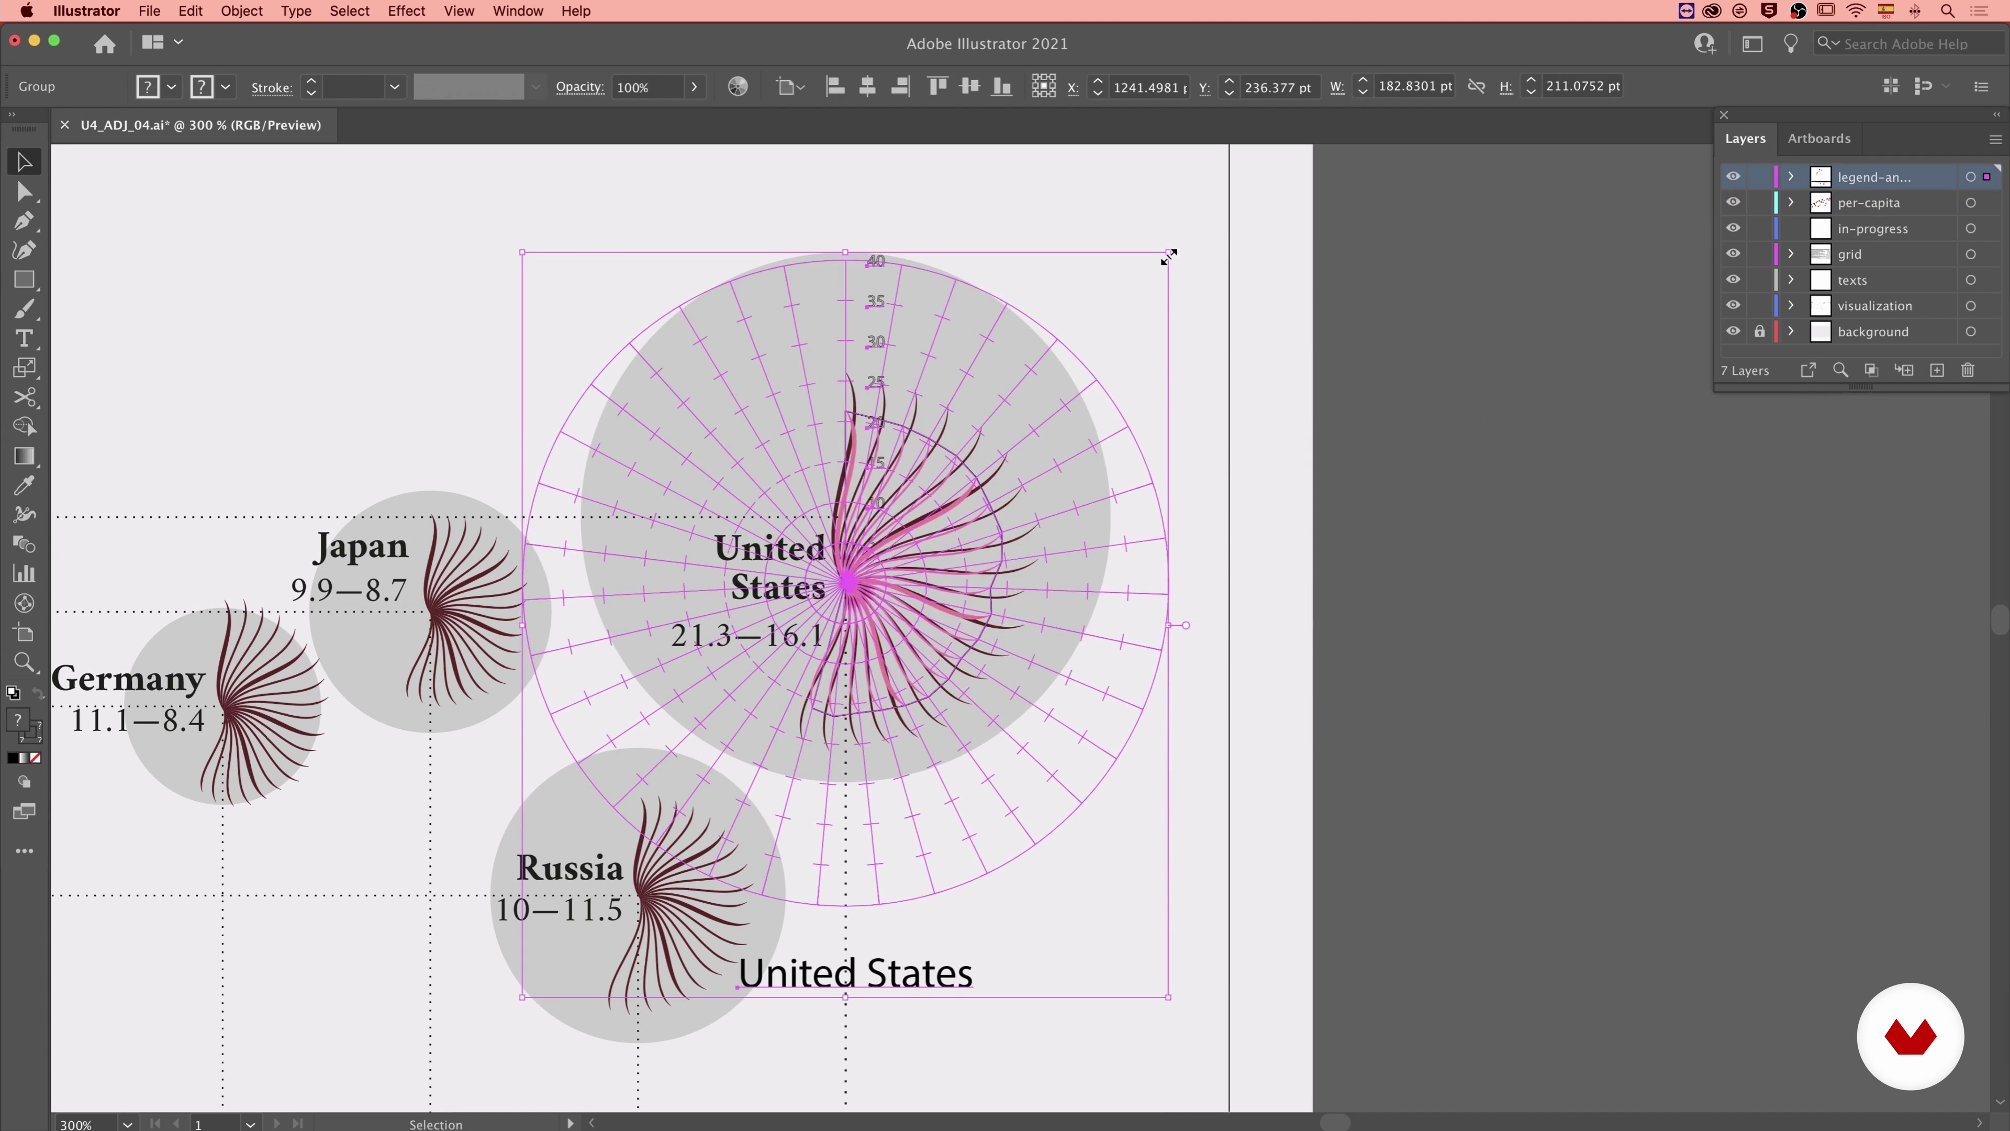Select the Eyedropper tool
This screenshot has height=1131, width=2010.
tap(24, 486)
